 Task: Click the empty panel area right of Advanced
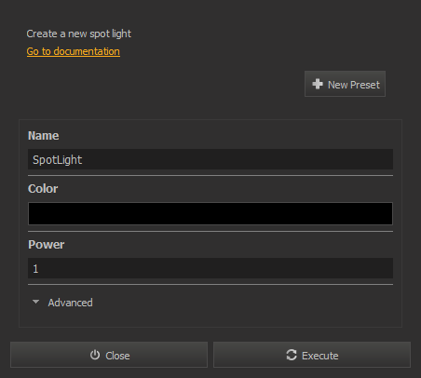[x=242, y=303]
